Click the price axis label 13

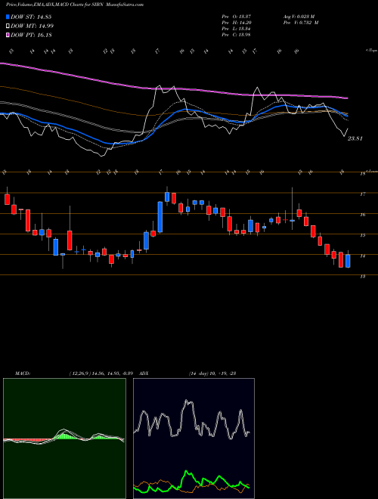click(x=362, y=277)
